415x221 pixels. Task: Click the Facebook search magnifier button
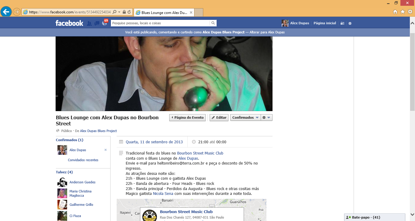click(213, 23)
